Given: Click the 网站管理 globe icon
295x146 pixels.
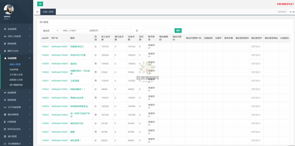Looking at the screenshot, I should tap(5, 44).
